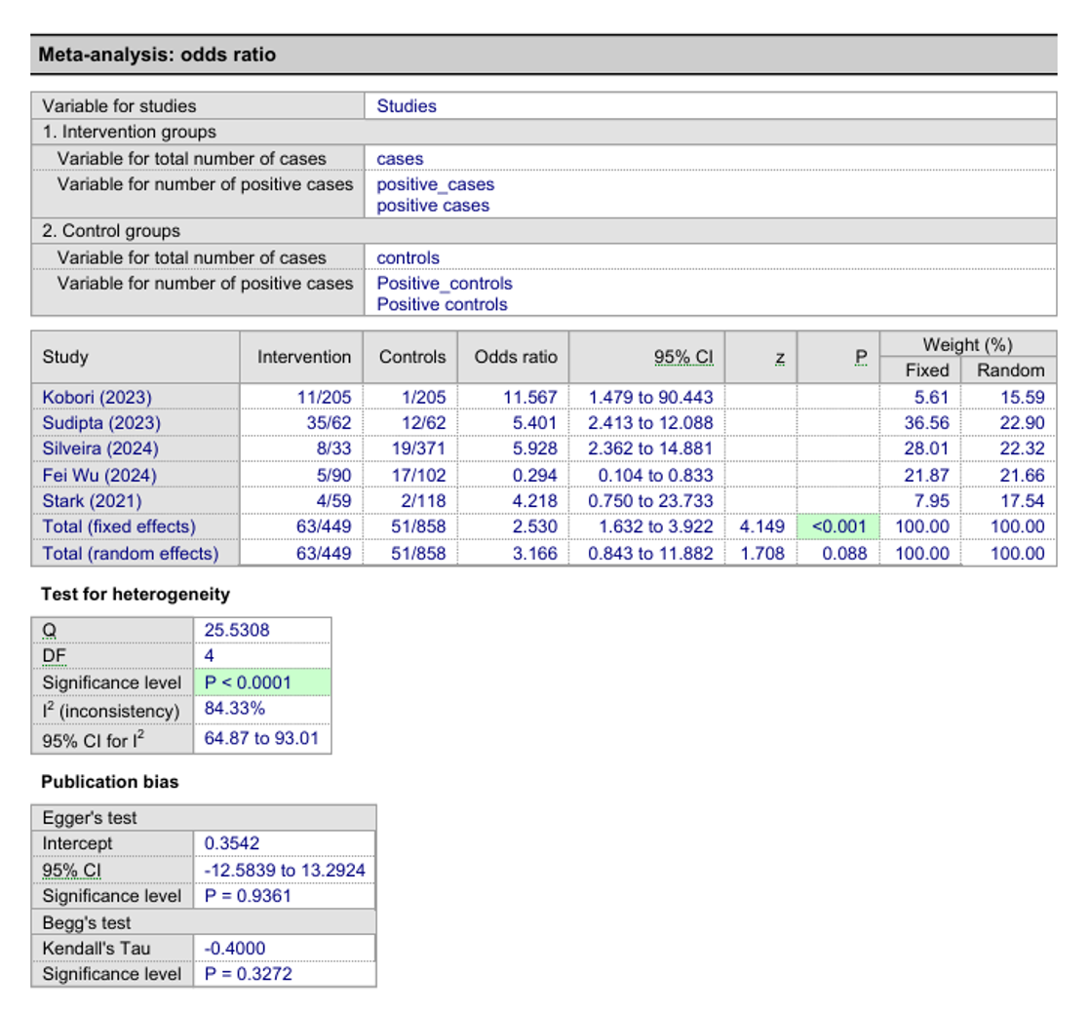Click the fixed effects odds ratio 2.530
1090x1012 pixels.
click(x=534, y=526)
